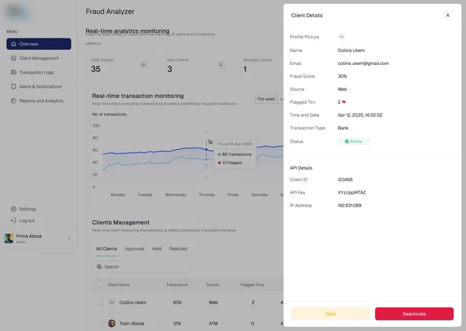Image resolution: width=466 pixels, height=331 pixels.
Task: Click the 30% fraud score in details panel
Action: coord(342,76)
